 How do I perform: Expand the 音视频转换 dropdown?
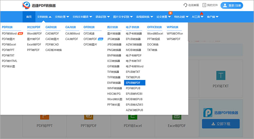tap(145, 17)
